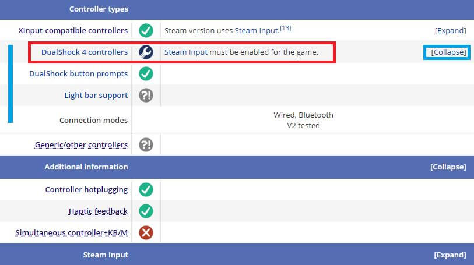
Task: Collapse the DualShock 4 controllers section
Action: coord(448,52)
